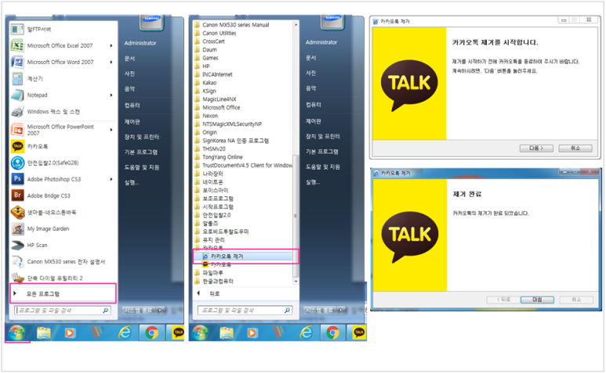The height and width of the screenshot is (373, 606).
Task: Open 컴퓨터 in the All Programs Start menu
Action: [314, 105]
